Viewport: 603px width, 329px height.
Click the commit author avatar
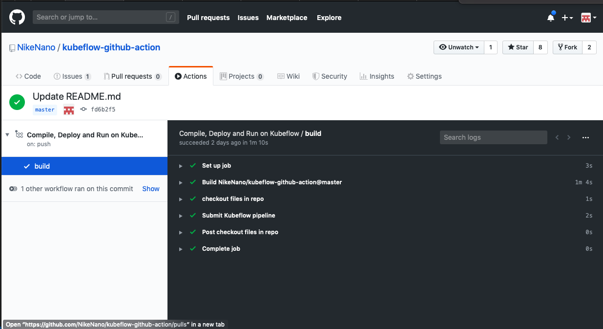pos(69,110)
